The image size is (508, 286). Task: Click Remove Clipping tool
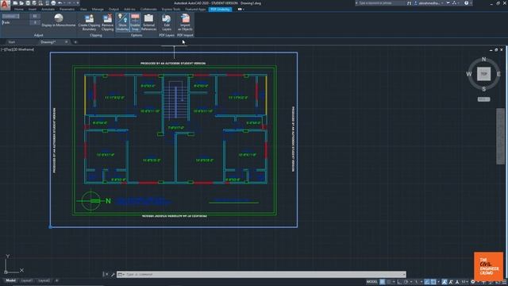[107, 22]
